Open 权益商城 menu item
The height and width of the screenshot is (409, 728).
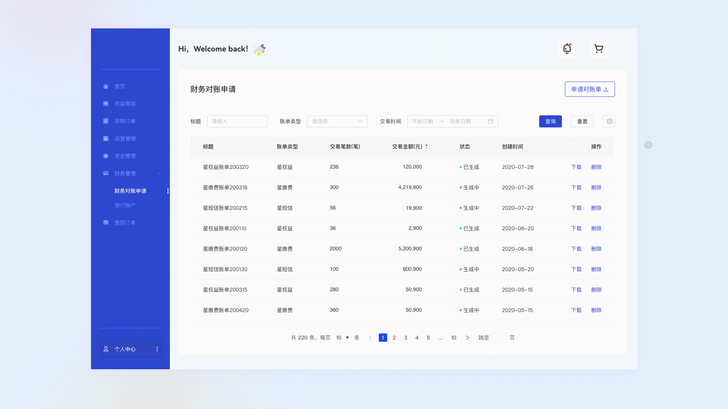click(125, 104)
